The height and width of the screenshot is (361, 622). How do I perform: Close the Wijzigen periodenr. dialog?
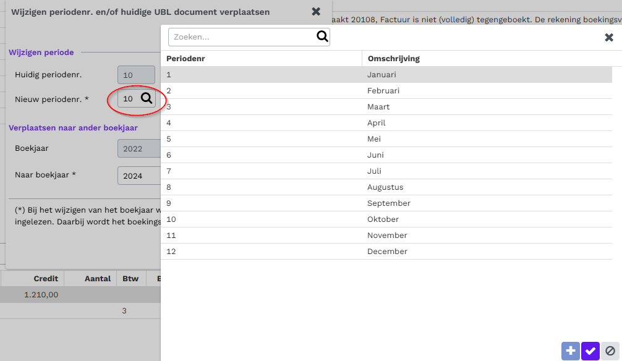point(316,12)
